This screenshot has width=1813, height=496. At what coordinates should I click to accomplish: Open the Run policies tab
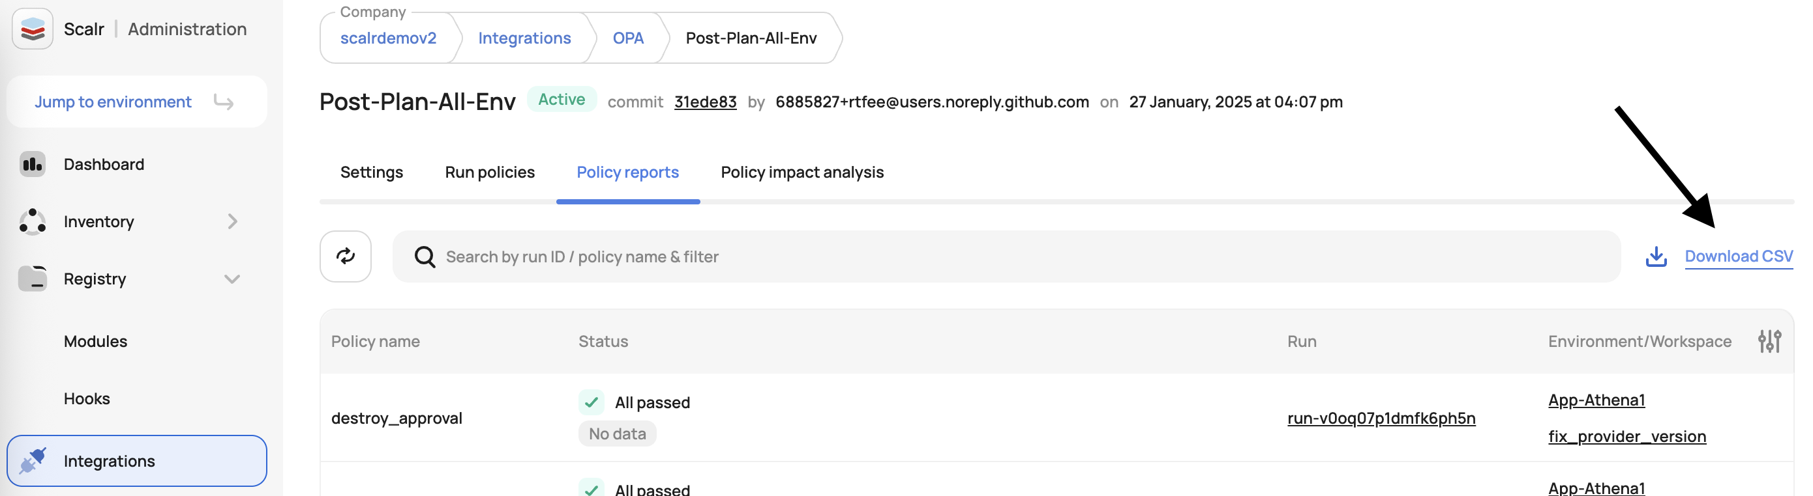(490, 172)
